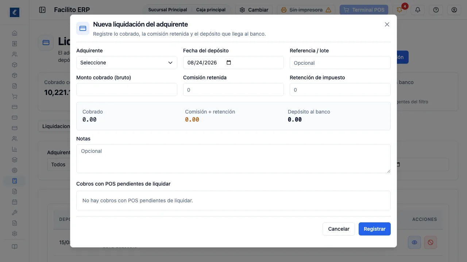Open the home icon in the sidebar
The image size is (467, 262).
(15, 33)
